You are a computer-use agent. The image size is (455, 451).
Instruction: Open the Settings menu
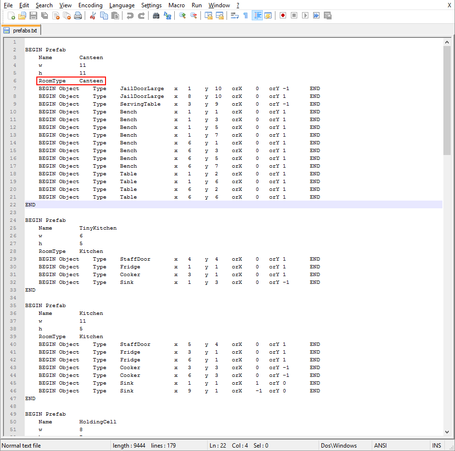coord(151,5)
